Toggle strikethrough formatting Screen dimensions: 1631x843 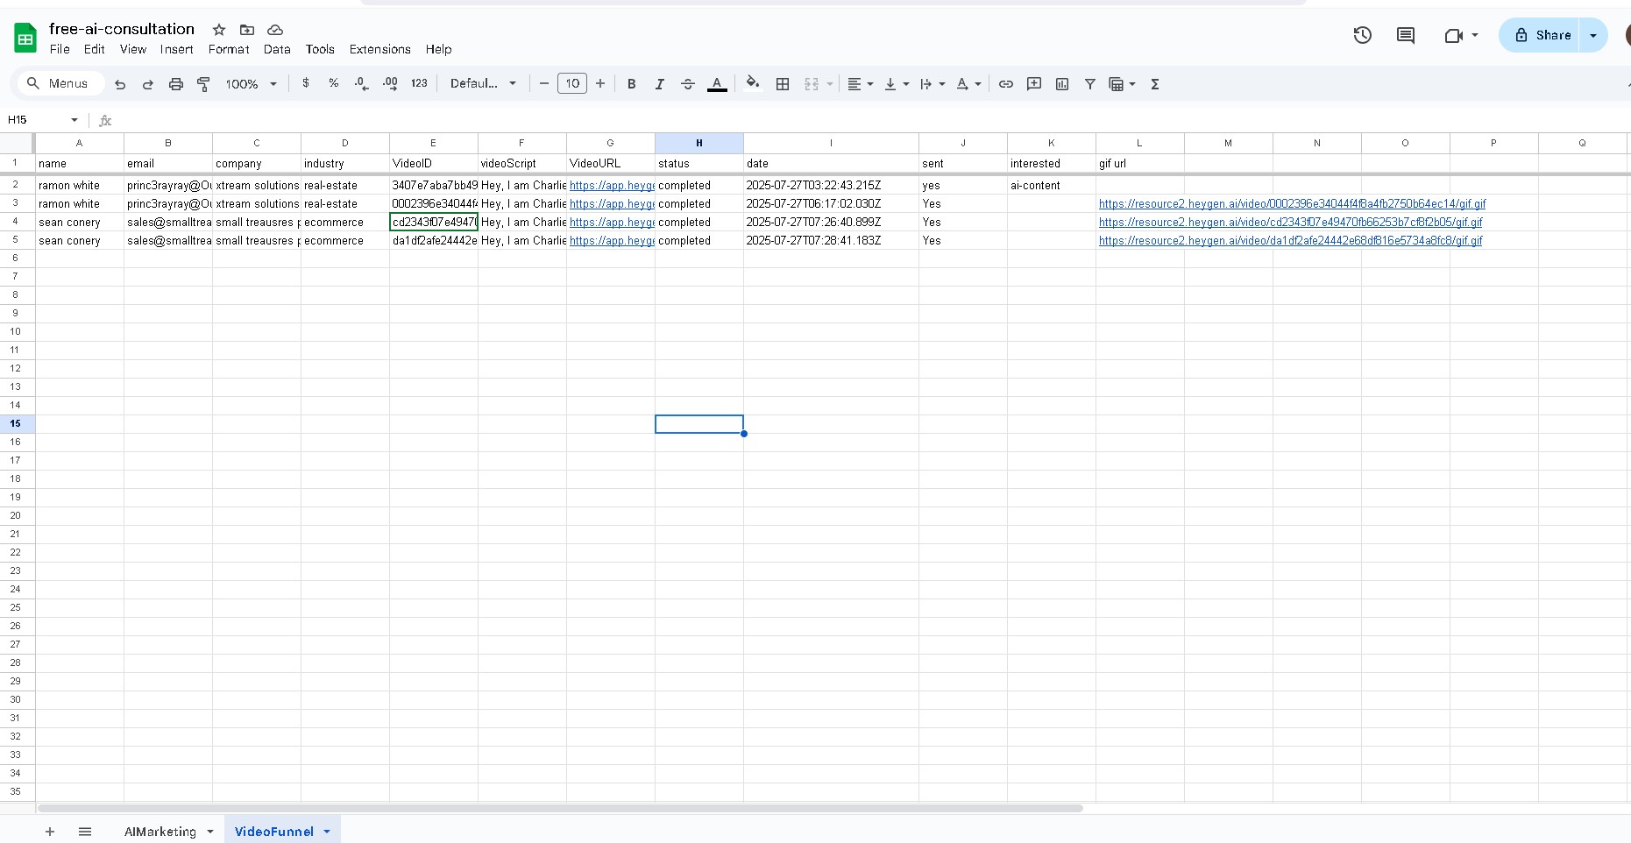pos(688,84)
